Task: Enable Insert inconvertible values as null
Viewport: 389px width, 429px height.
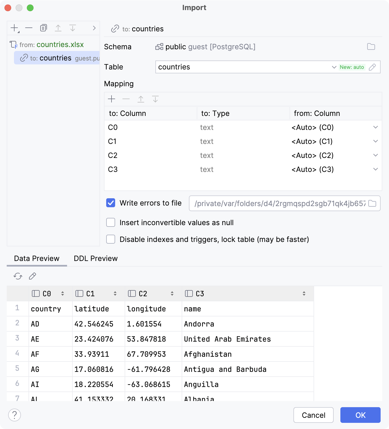Action: [110, 222]
